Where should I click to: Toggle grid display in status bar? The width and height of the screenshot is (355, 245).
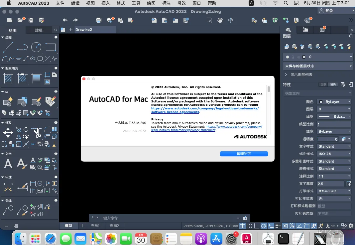[243, 226]
